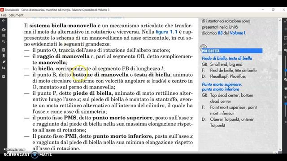The image size is (287, 161).
Task: Click the vertical scrollbar thumb
Action: click(280, 53)
